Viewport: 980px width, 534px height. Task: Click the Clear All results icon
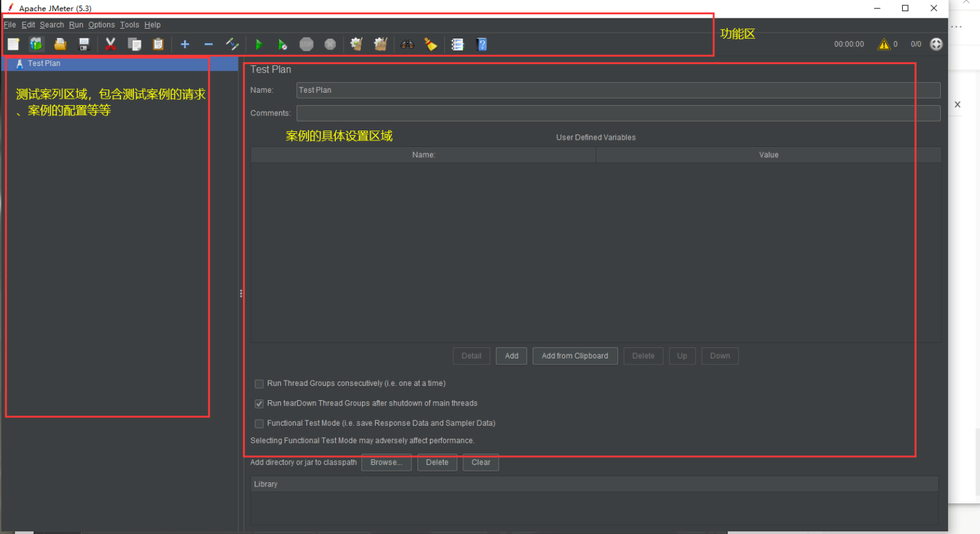point(381,44)
